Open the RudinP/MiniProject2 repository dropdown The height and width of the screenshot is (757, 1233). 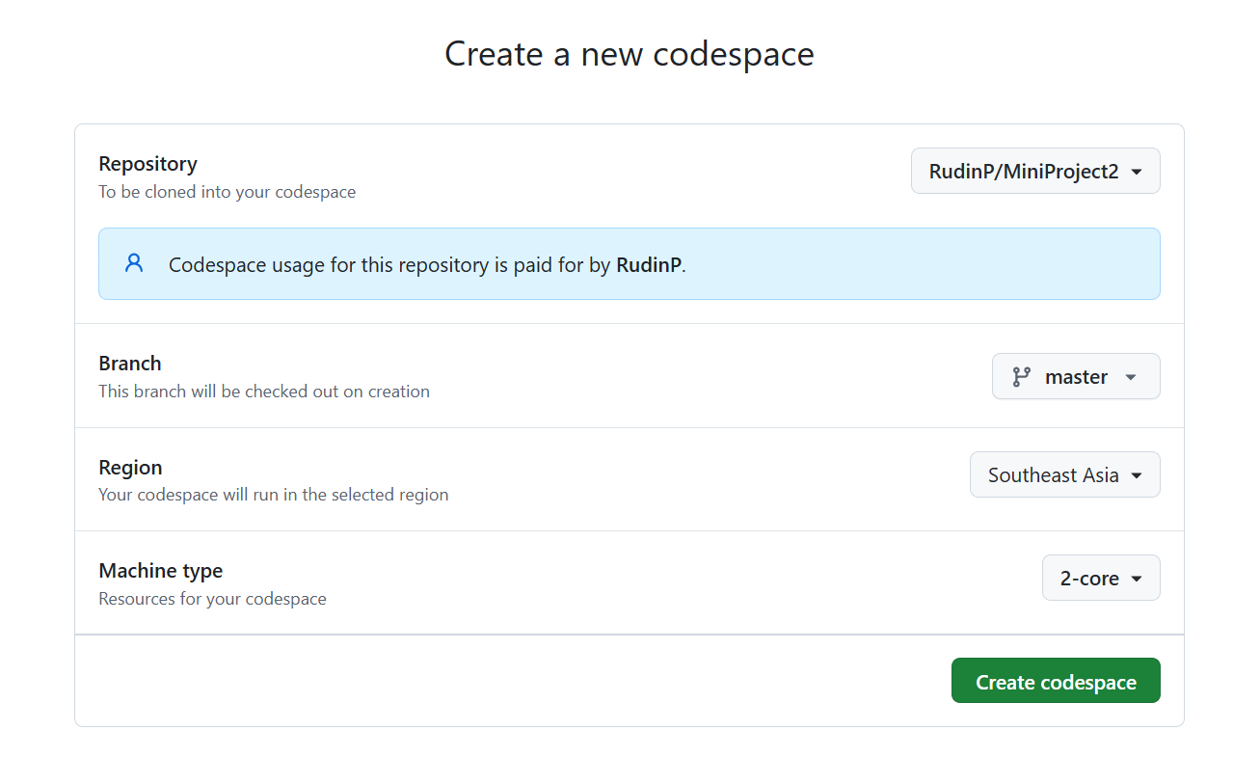pyautogui.click(x=1035, y=171)
